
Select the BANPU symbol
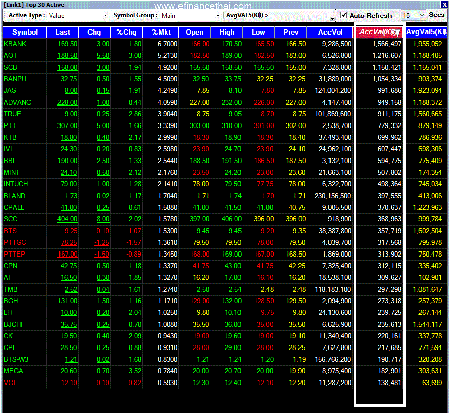(15, 79)
